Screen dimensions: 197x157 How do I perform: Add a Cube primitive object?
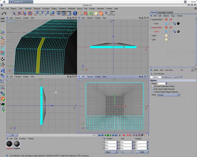click(75, 13)
